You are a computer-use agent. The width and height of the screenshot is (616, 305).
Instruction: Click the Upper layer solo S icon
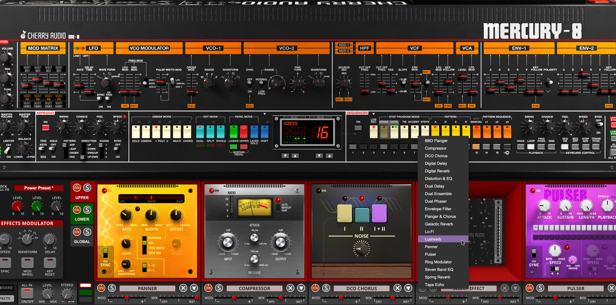point(87,188)
